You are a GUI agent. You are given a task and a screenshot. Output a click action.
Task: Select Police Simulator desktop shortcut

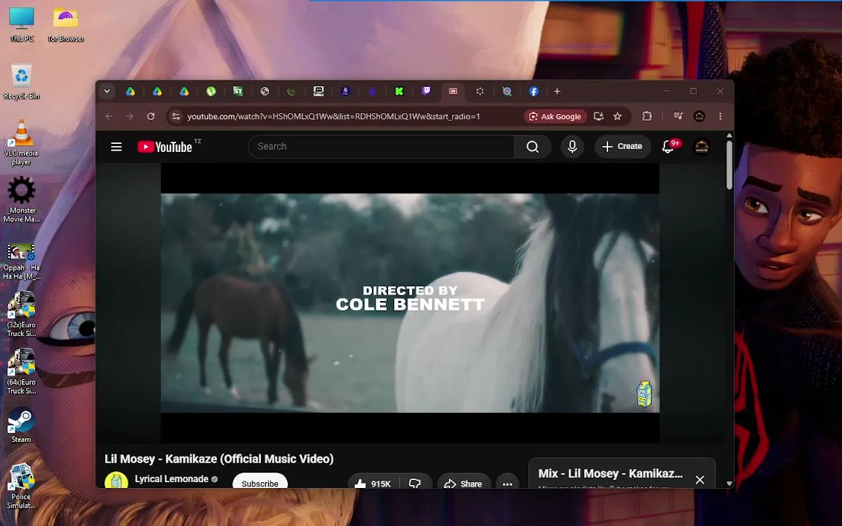(21, 487)
